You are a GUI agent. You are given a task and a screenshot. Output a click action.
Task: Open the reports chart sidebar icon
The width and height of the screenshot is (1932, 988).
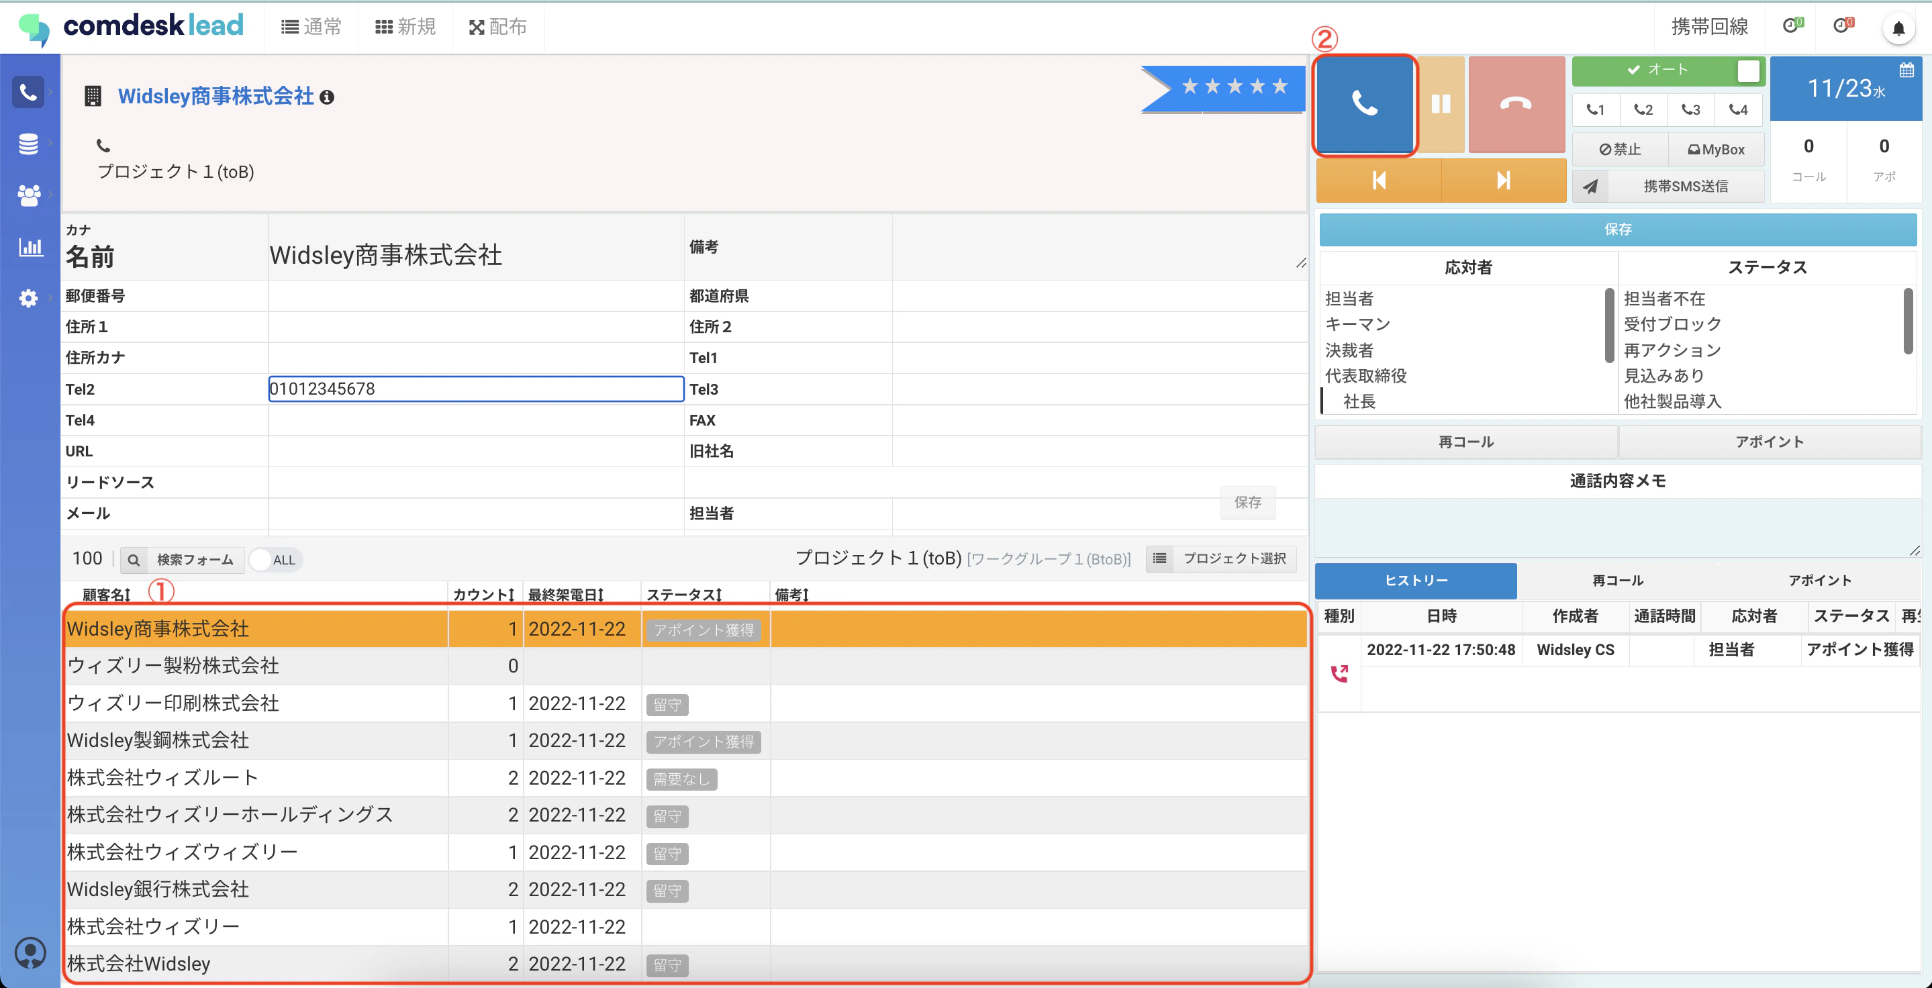click(x=30, y=246)
